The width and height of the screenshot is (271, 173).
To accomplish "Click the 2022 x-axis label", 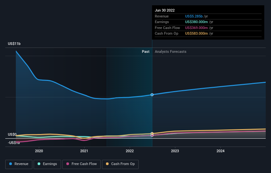I will pyautogui.click(x=130, y=151).
